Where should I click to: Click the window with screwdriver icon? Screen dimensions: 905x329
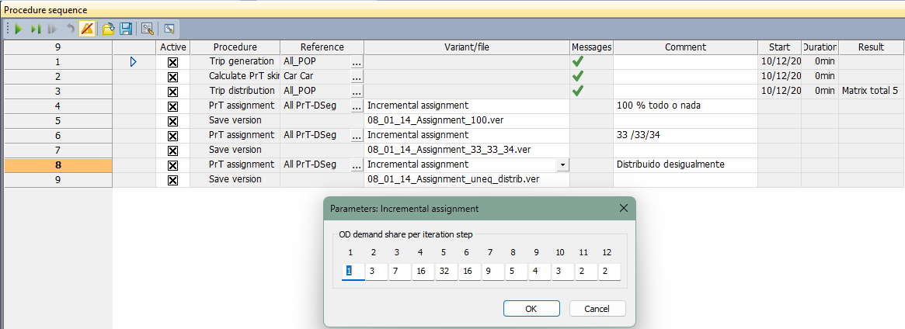[169, 29]
